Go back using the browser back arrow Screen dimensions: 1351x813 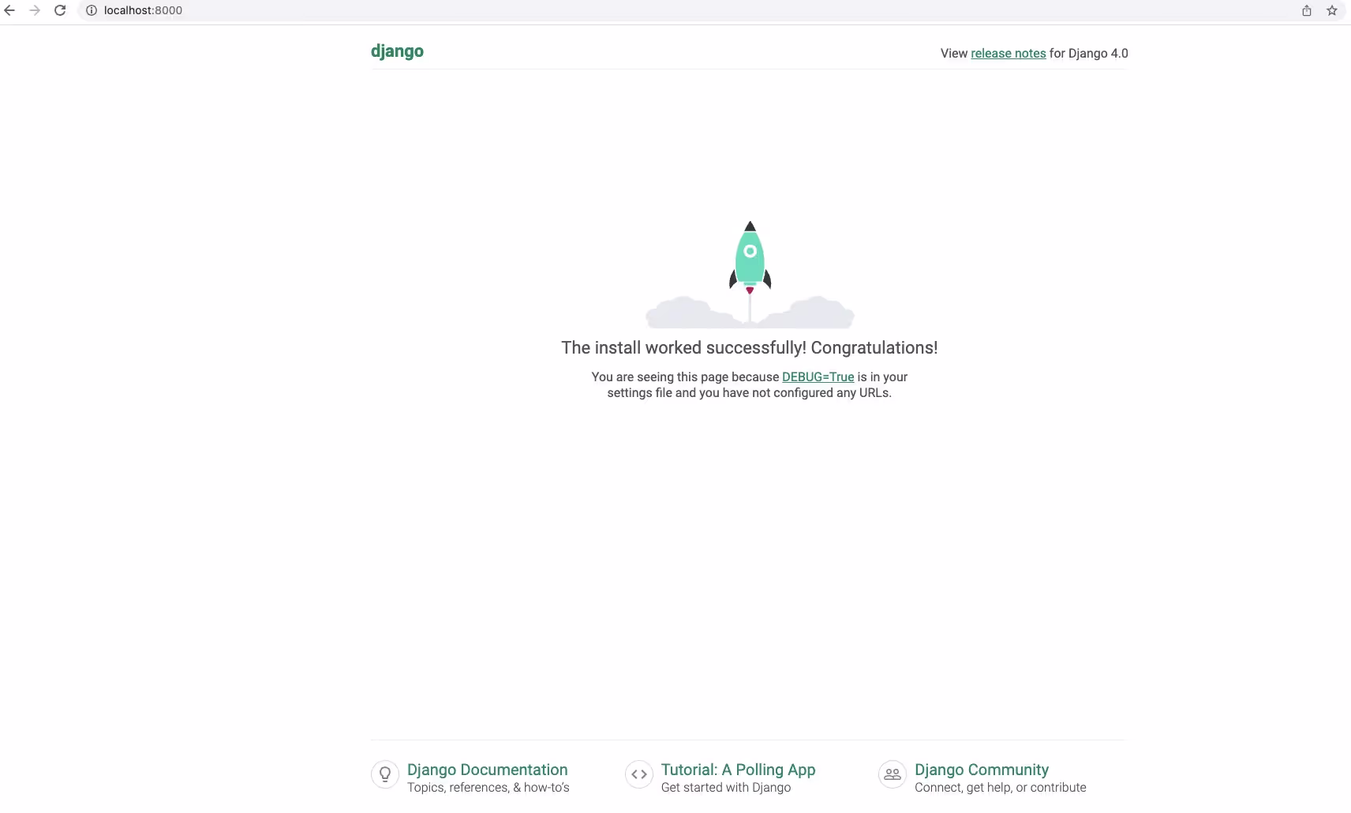[x=9, y=10]
